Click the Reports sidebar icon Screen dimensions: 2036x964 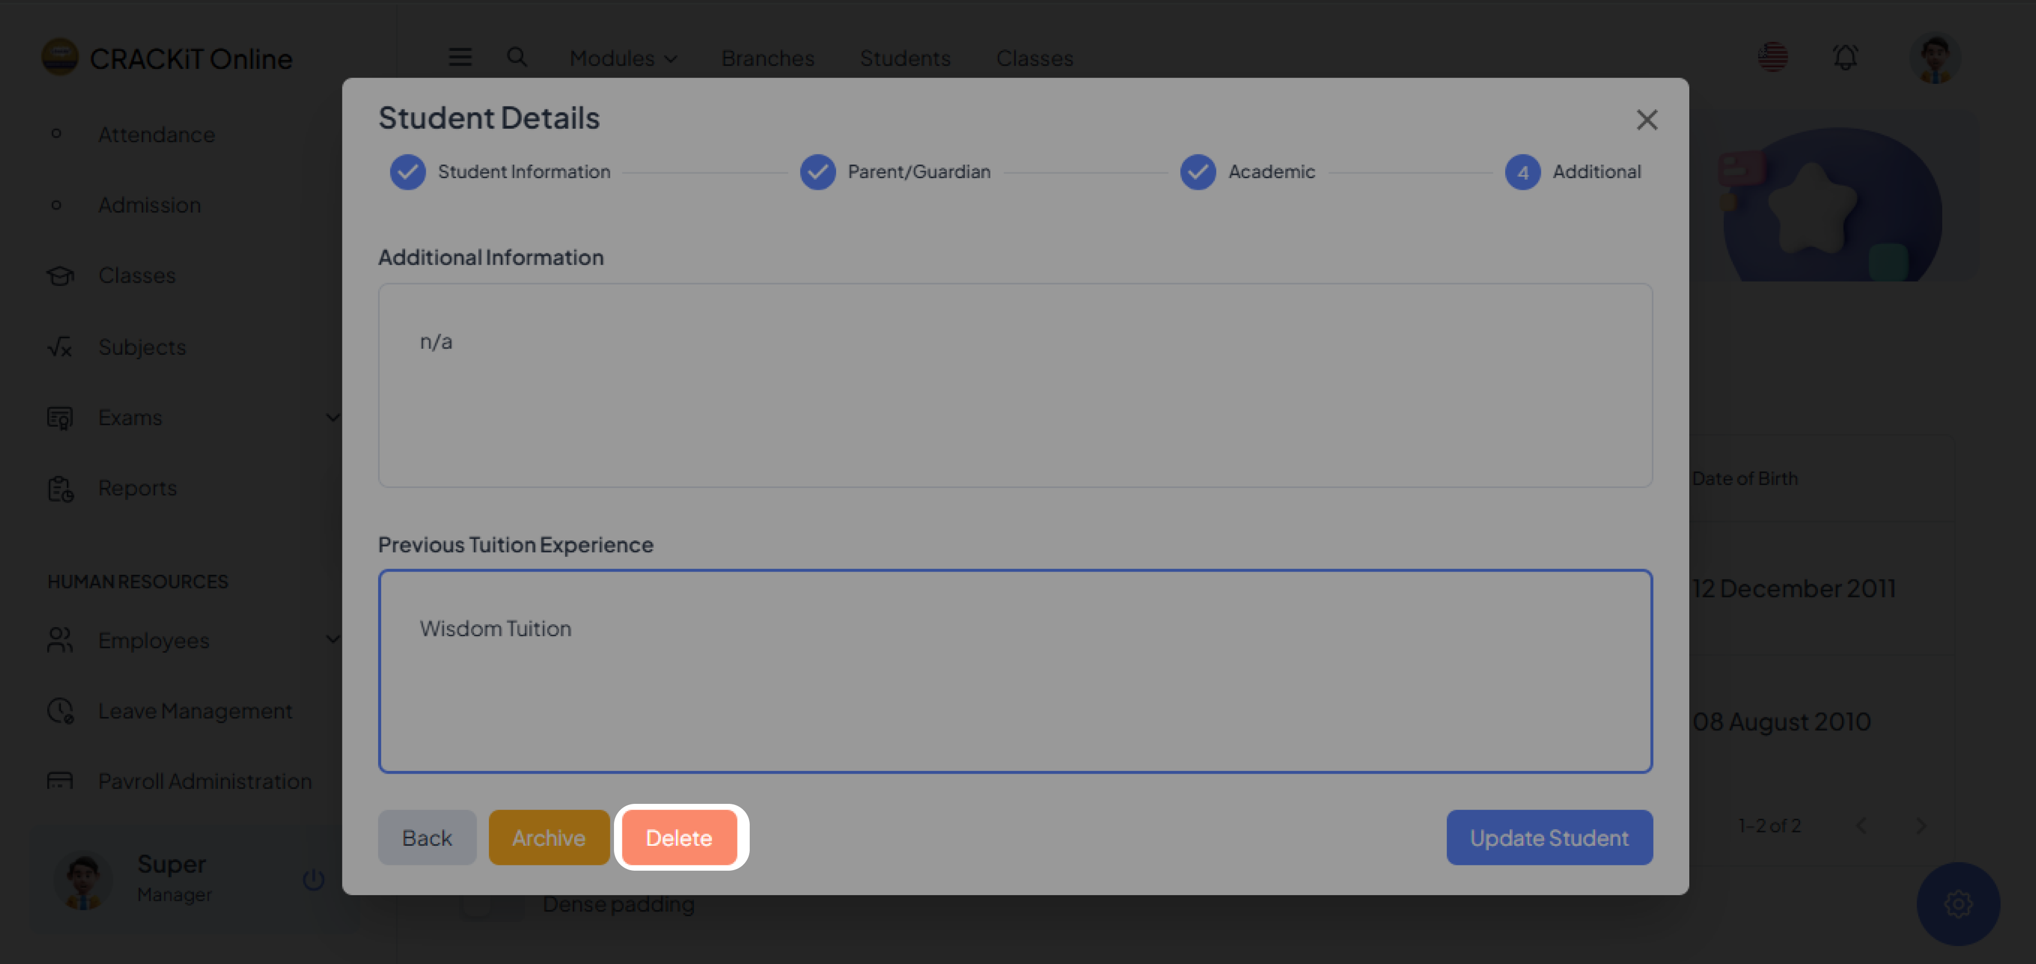(x=60, y=488)
